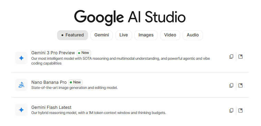This screenshot has height=126, width=261.
Task: Click the New badge beside Nano Banana Pro
Action: tap(75, 82)
